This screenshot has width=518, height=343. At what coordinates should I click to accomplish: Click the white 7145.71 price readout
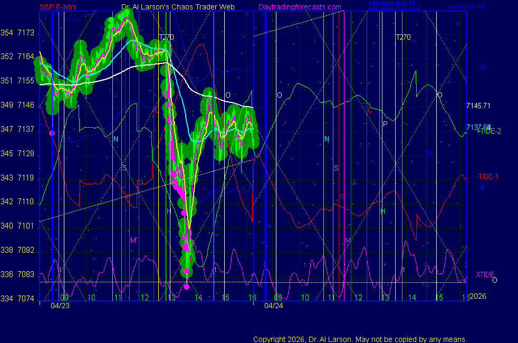[478, 106]
